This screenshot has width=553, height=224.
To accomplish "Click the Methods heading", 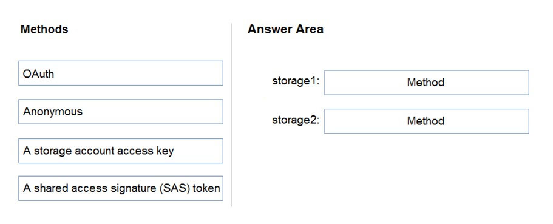I will (x=44, y=29).
